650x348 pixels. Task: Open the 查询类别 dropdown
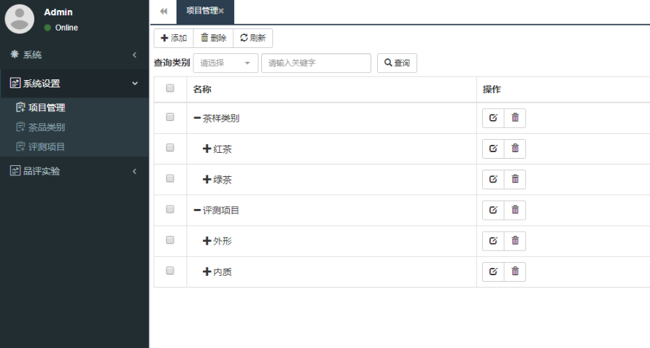tap(225, 63)
